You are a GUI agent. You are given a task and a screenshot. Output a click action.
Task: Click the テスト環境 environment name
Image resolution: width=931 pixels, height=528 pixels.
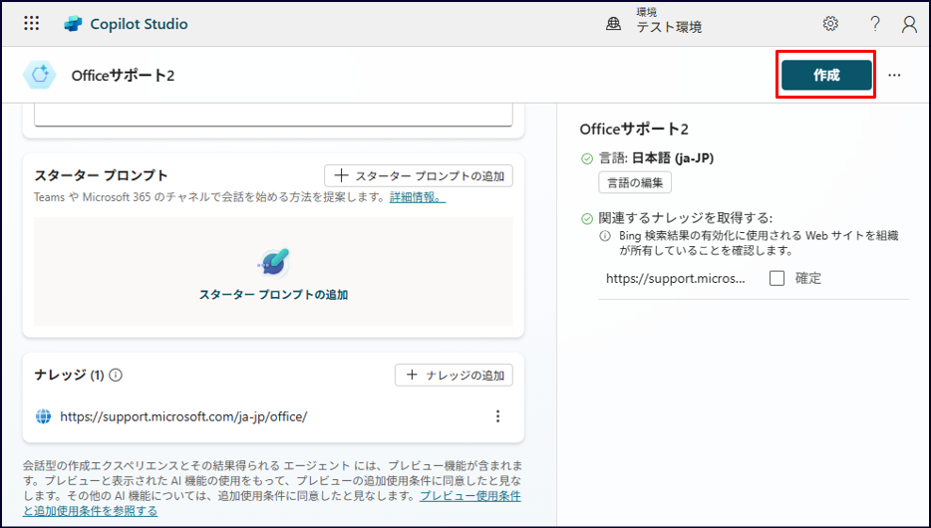coord(669,27)
